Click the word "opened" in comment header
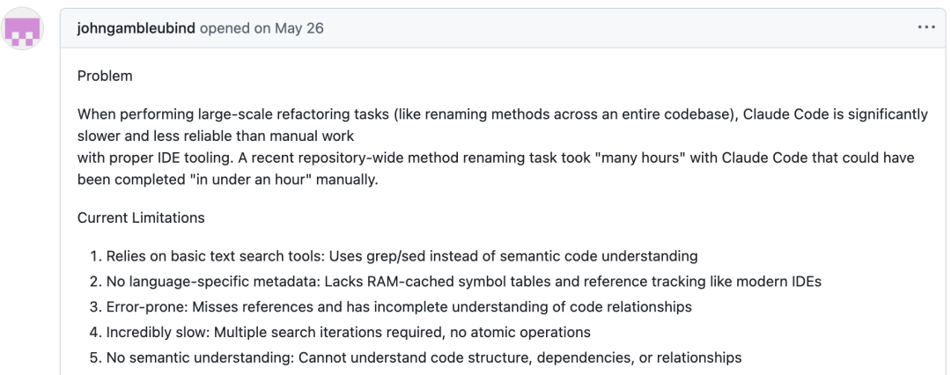 click(225, 28)
